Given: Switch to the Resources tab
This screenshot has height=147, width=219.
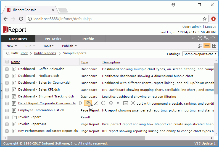Looking at the screenshot, I should tap(18, 39).
